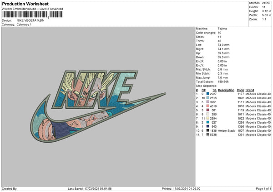Click the Right value '74.1 mm'

tap(223, 49)
